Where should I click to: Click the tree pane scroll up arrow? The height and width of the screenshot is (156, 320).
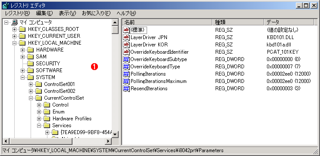pos(115,22)
